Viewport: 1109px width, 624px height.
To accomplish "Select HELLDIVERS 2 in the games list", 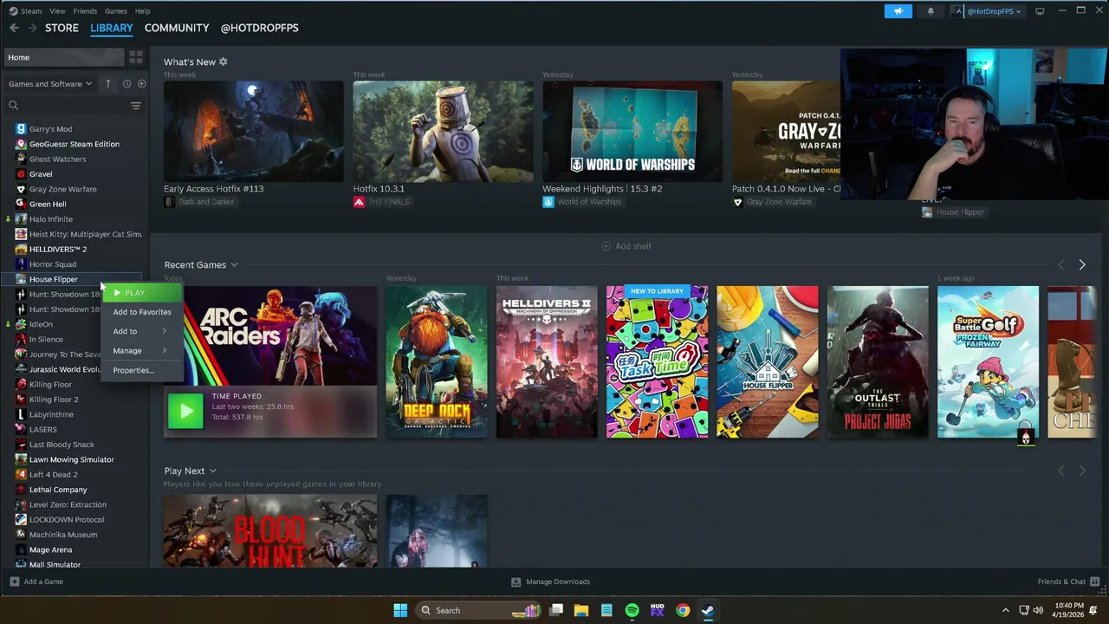I will (x=58, y=250).
